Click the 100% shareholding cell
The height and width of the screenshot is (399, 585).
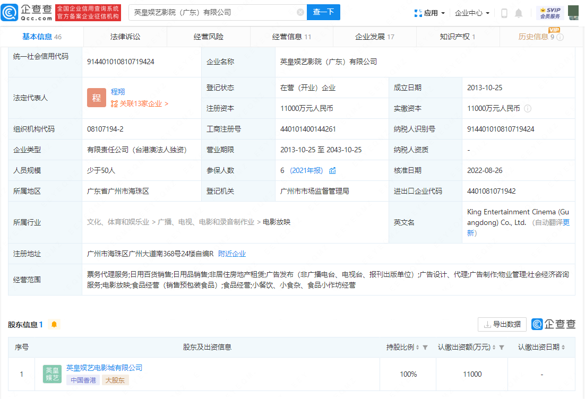coord(408,374)
